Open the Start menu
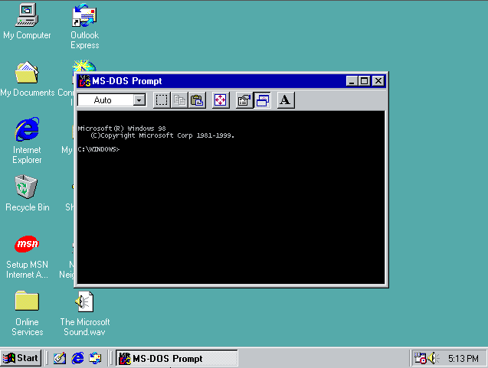The image size is (488, 368). pos(21,358)
